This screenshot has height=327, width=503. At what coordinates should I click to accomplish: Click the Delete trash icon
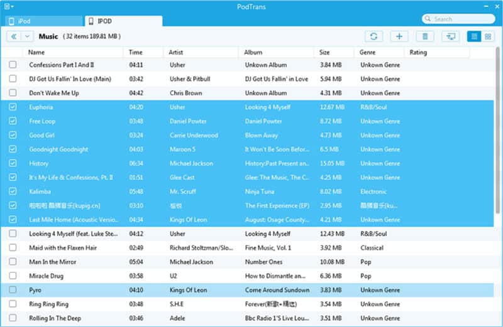tap(425, 37)
